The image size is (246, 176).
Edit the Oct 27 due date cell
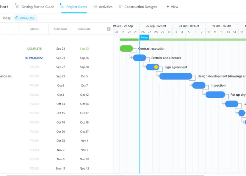coord(85,132)
